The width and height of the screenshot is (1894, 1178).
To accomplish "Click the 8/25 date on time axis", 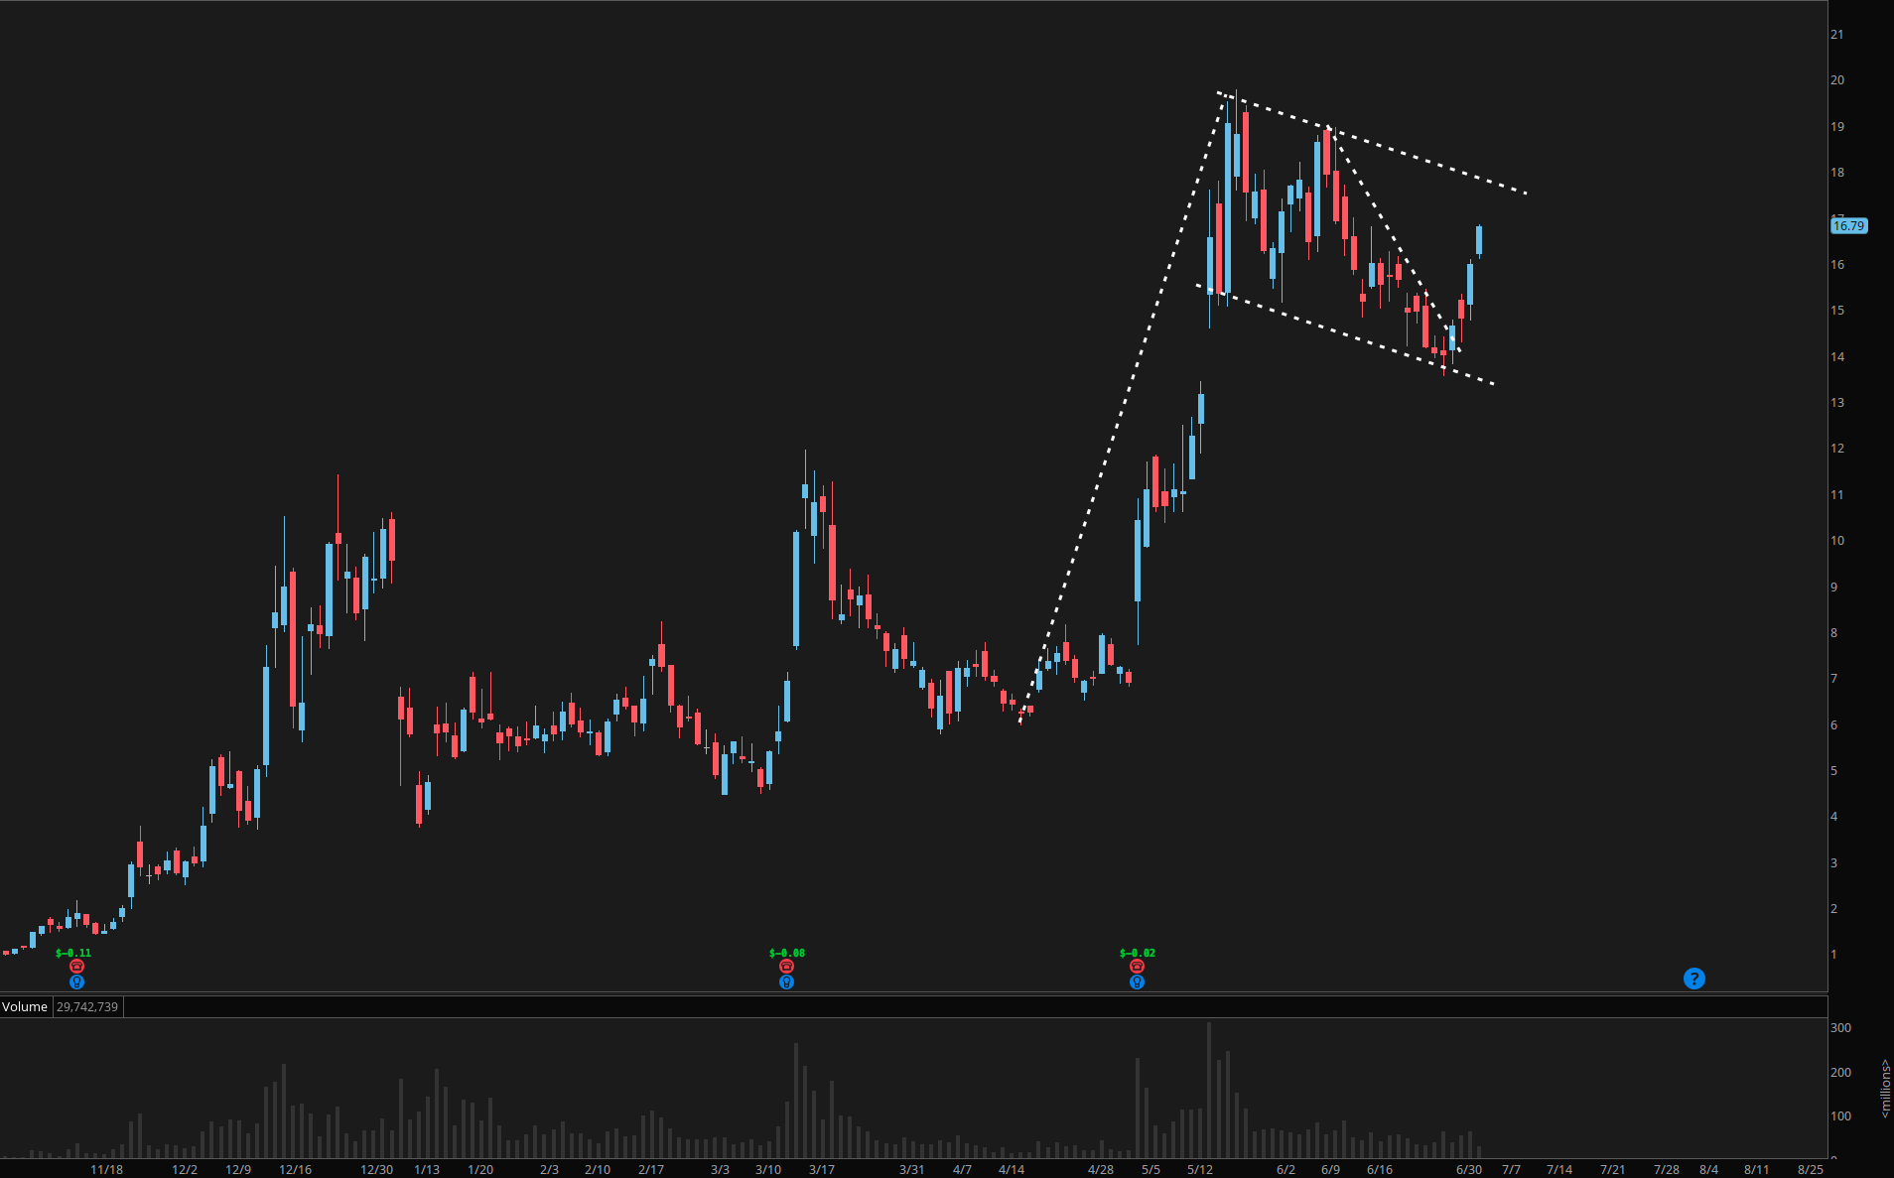I will point(1811,1169).
